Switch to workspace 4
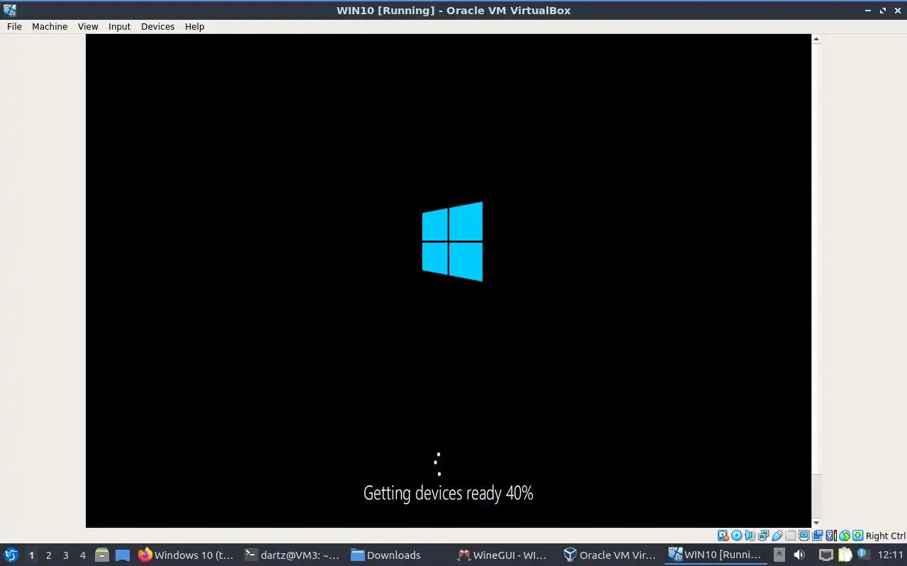 tap(82, 555)
